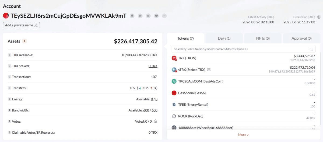The width and height of the screenshot is (323, 142).
Task: Focus the token search input field
Action: [x=240, y=49]
